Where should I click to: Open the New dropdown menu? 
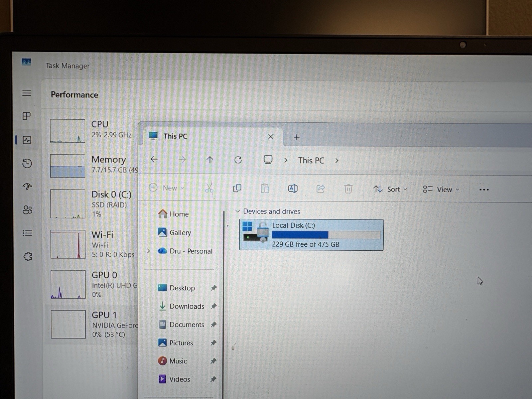(x=166, y=188)
